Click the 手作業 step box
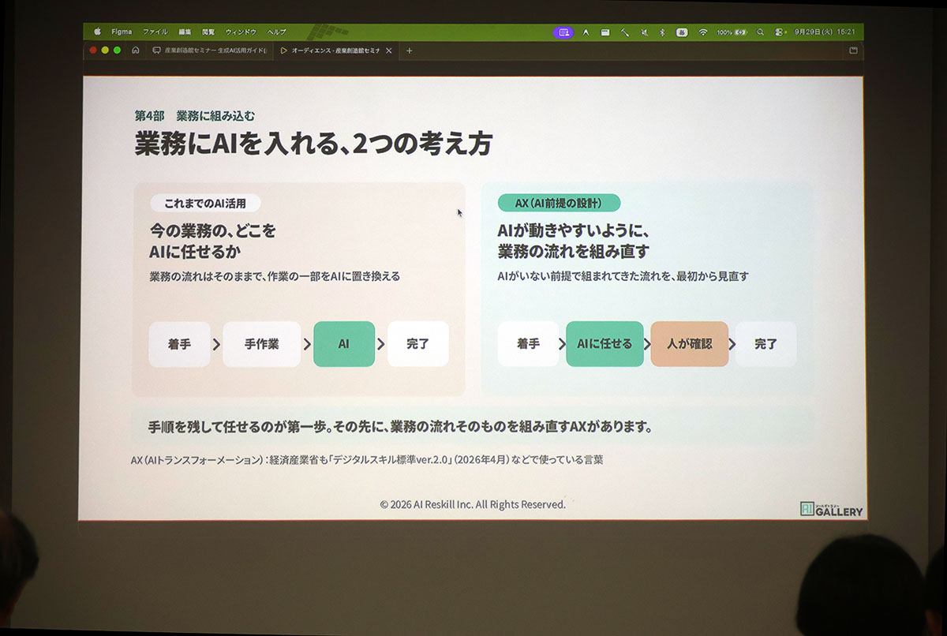 261,344
